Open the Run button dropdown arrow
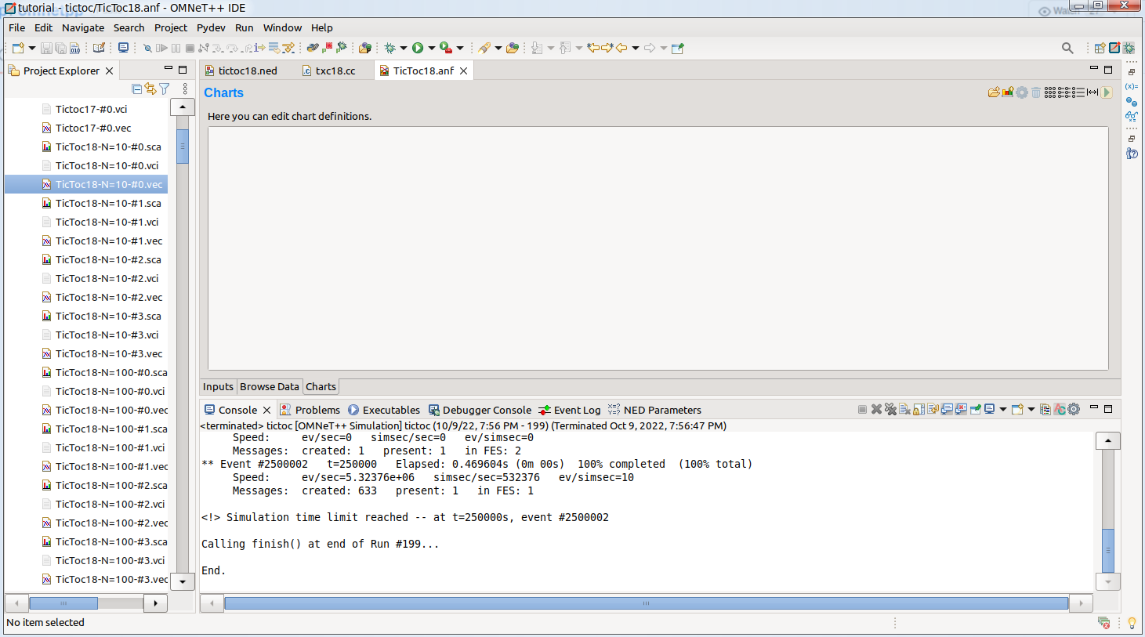The image size is (1145, 637). pos(431,48)
